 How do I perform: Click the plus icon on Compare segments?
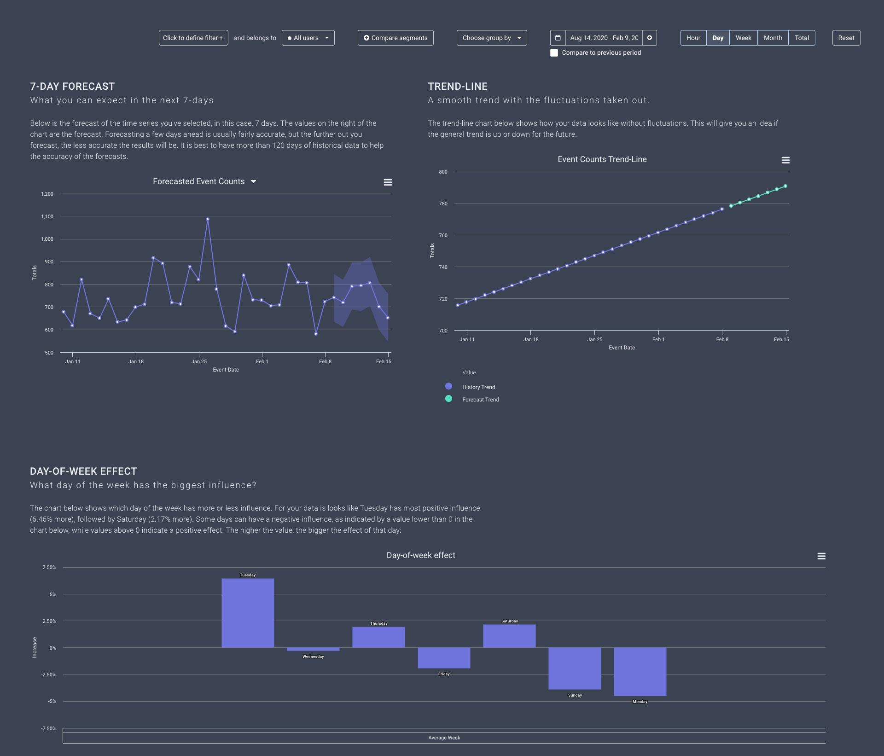click(x=366, y=38)
